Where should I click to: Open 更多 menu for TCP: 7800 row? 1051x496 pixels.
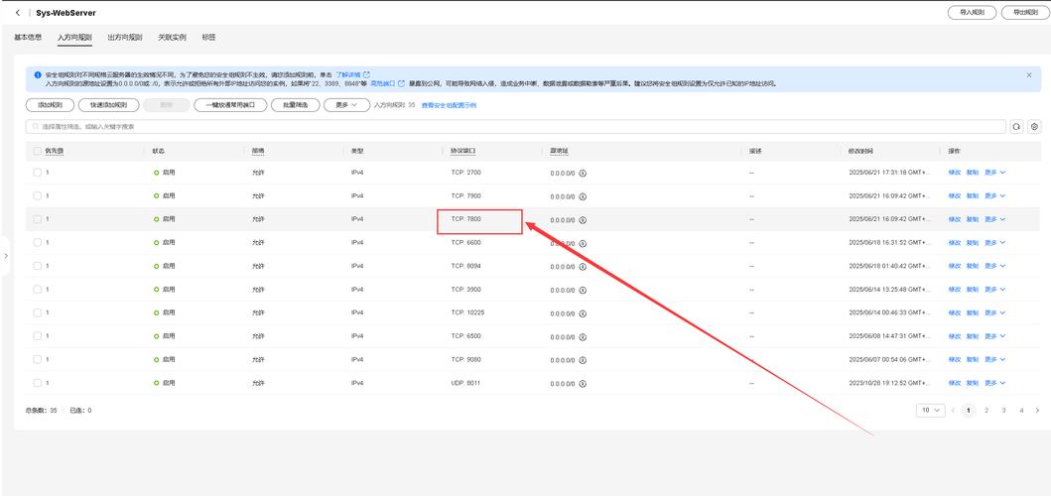click(995, 219)
